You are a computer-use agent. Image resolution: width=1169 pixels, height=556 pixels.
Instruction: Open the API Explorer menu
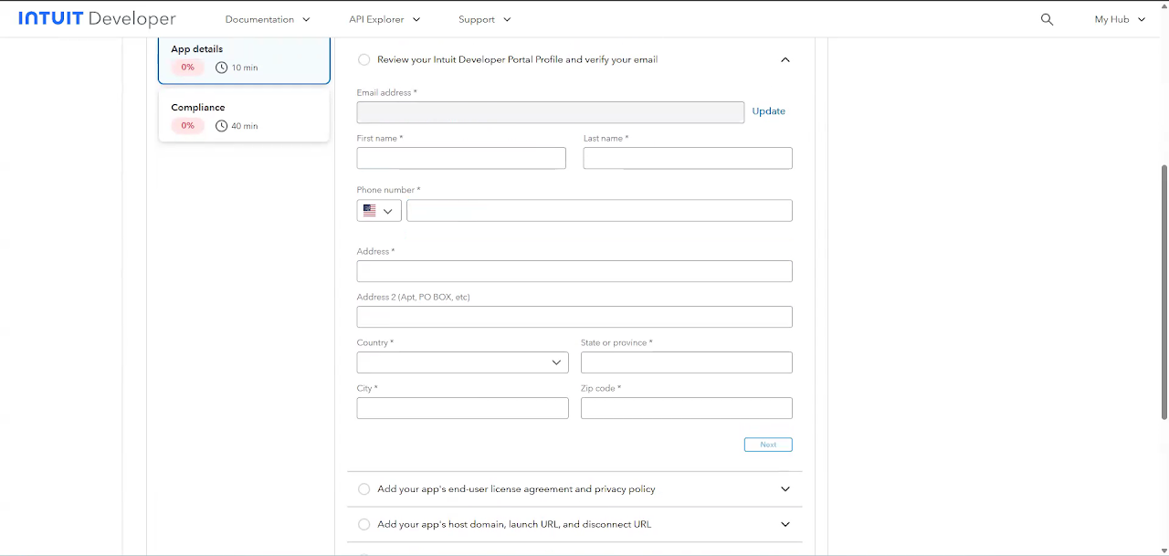click(384, 19)
